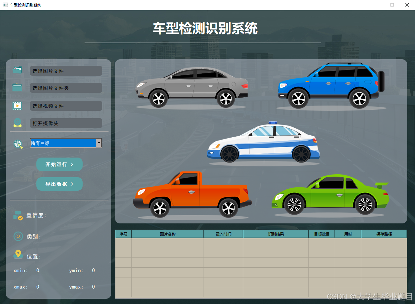Viewport: 415px width, 304px height.
Task: Click the 用时 column header
Action: pos(348,234)
